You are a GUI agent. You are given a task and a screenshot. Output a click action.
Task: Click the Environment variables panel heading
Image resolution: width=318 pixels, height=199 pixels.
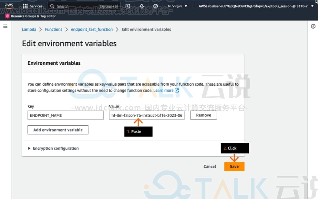(x=54, y=63)
